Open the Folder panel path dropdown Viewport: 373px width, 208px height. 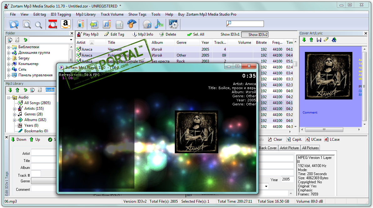[x=71, y=40]
